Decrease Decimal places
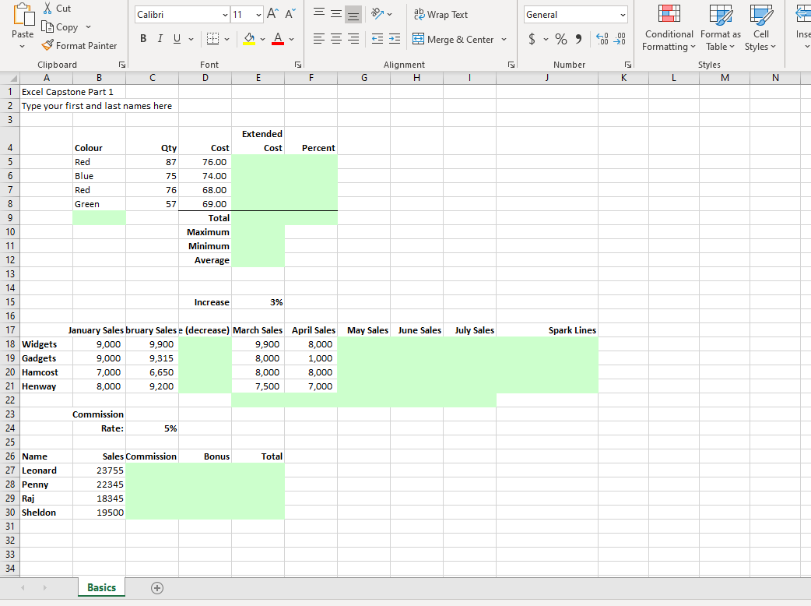 tap(620, 39)
